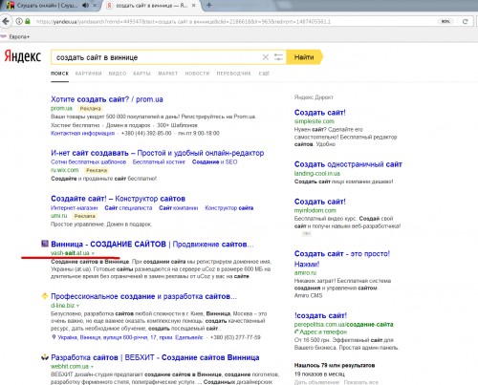Click favicon beside Профессиональное создание result

45,296
